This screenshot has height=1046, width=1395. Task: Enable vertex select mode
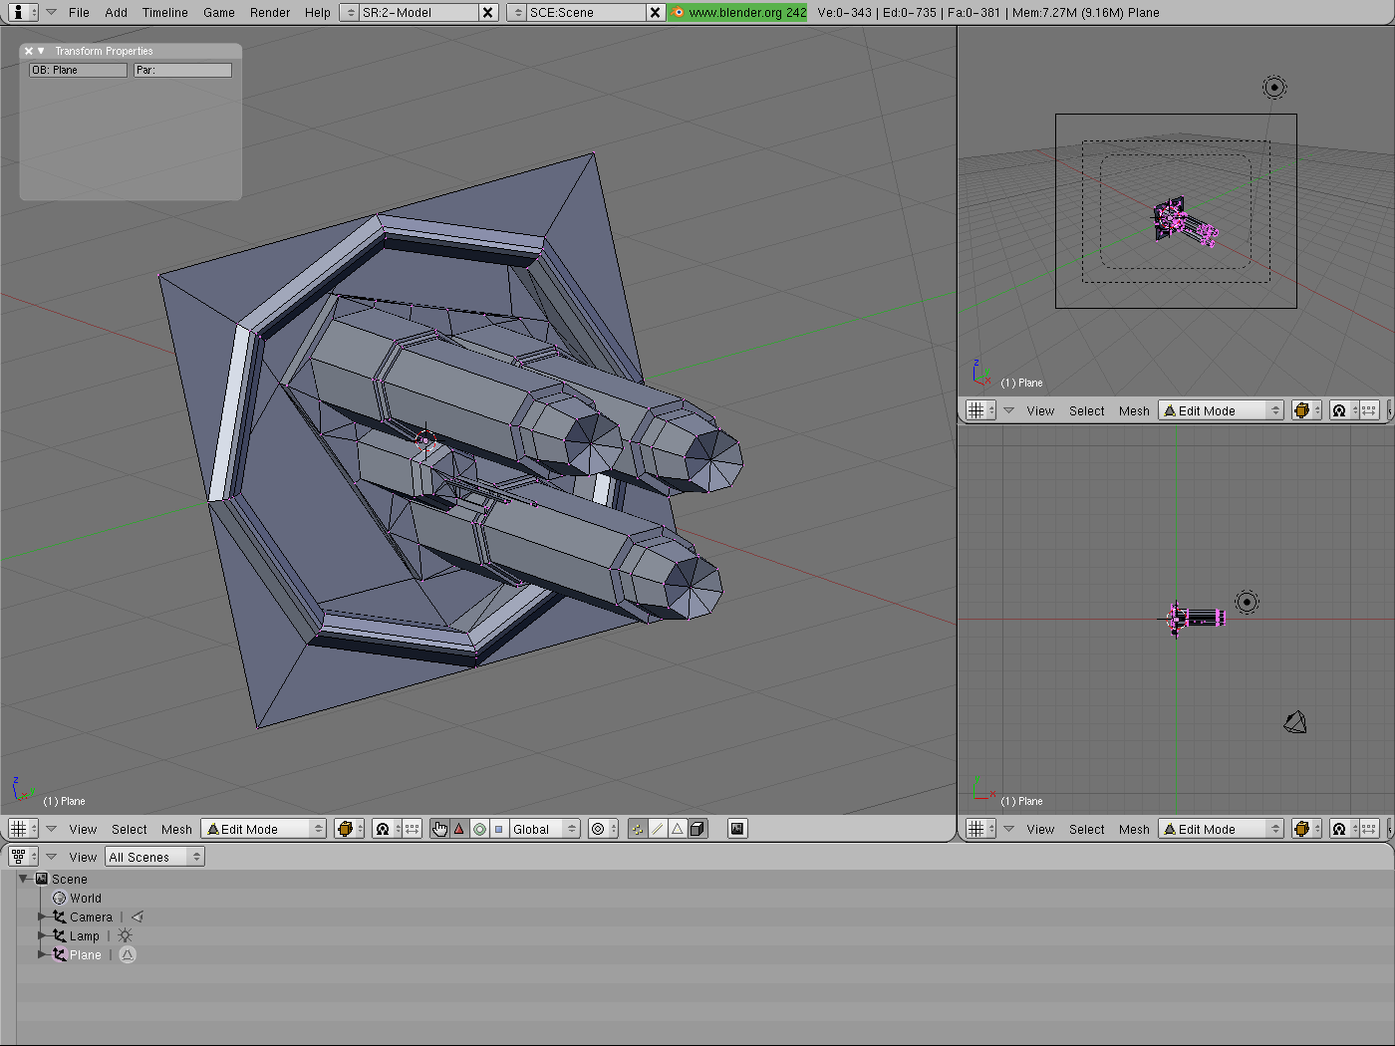638,829
